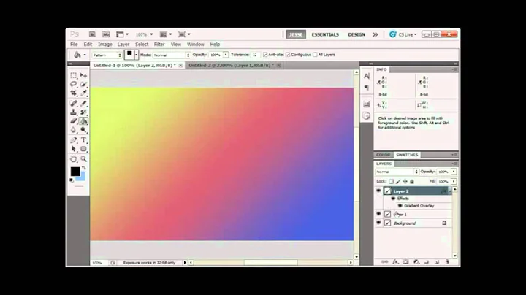
Task: Select the Rectangle shape tool
Action: pos(83,148)
